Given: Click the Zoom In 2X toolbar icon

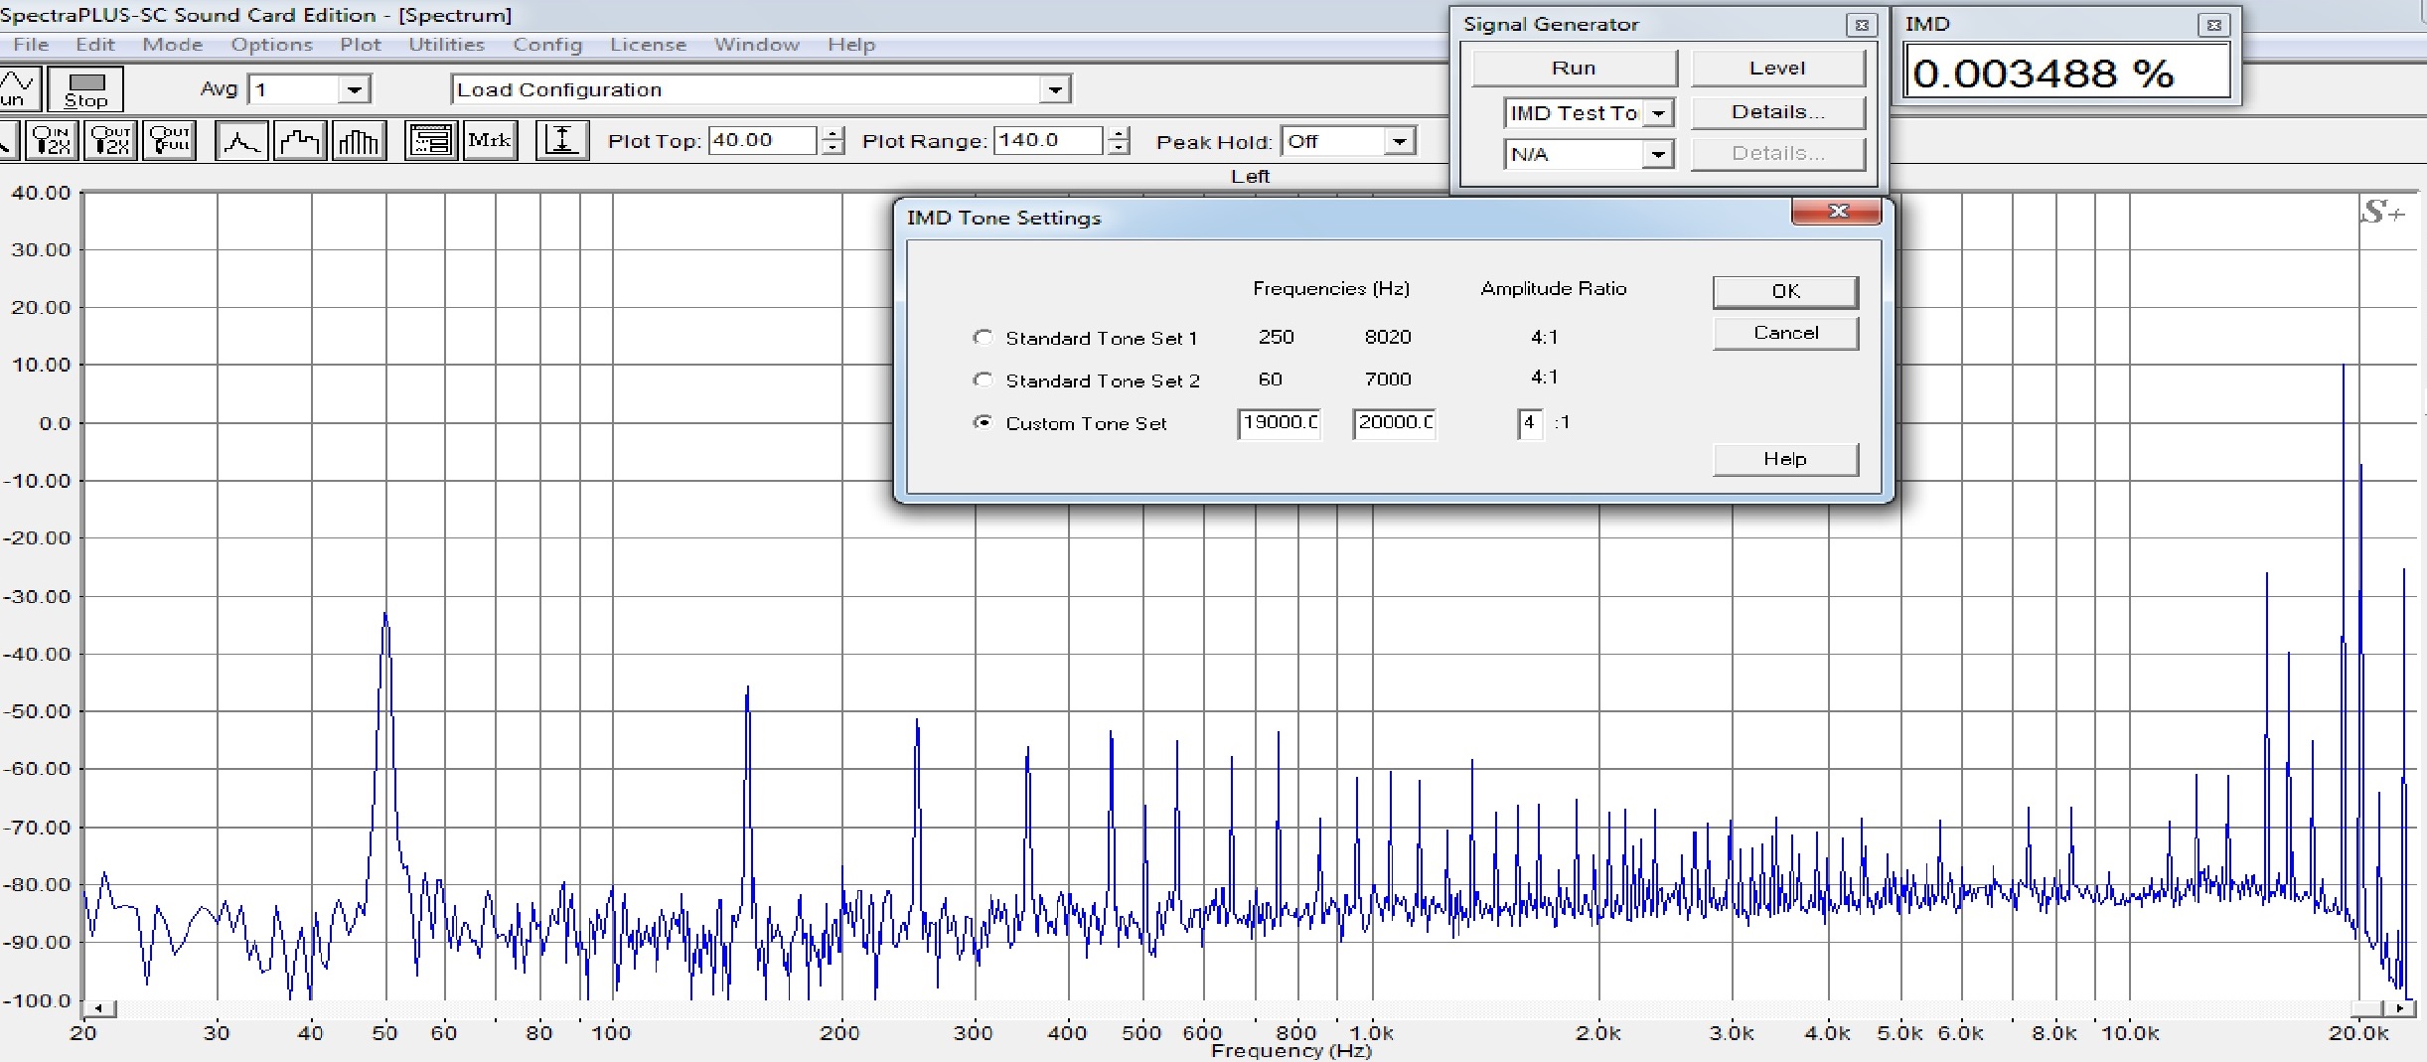Looking at the screenshot, I should point(52,141).
